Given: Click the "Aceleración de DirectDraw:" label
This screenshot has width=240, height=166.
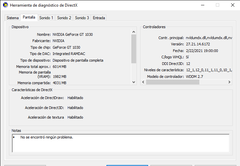Looking at the screenshot, I should click(x=42, y=98).
